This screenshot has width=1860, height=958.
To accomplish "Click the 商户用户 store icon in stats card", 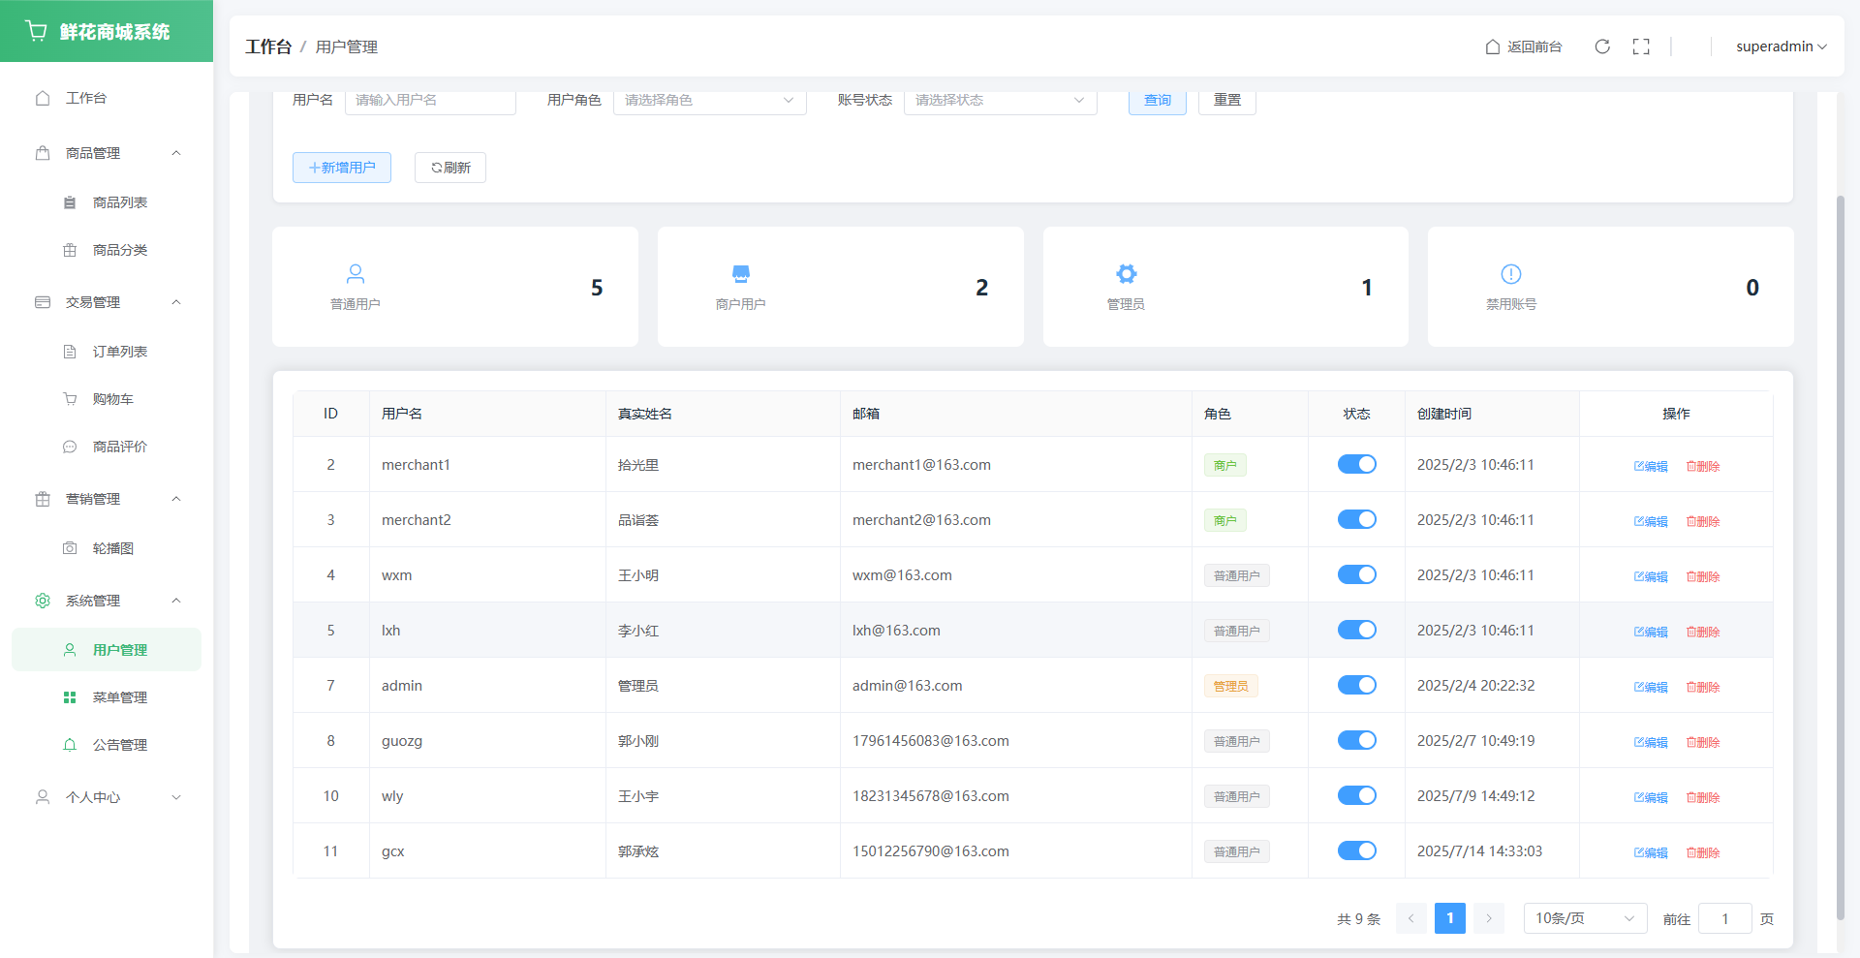I will point(741,274).
